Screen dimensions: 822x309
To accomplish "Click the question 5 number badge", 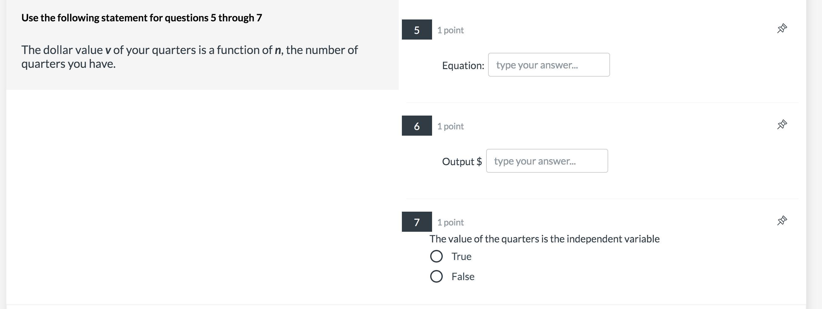I will [x=416, y=30].
